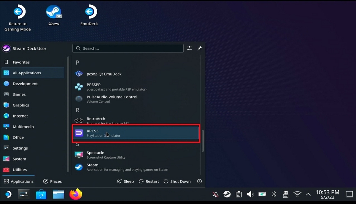Viewport: 356px width, 204px height.
Task: Click into the application Search field
Action: (128, 48)
